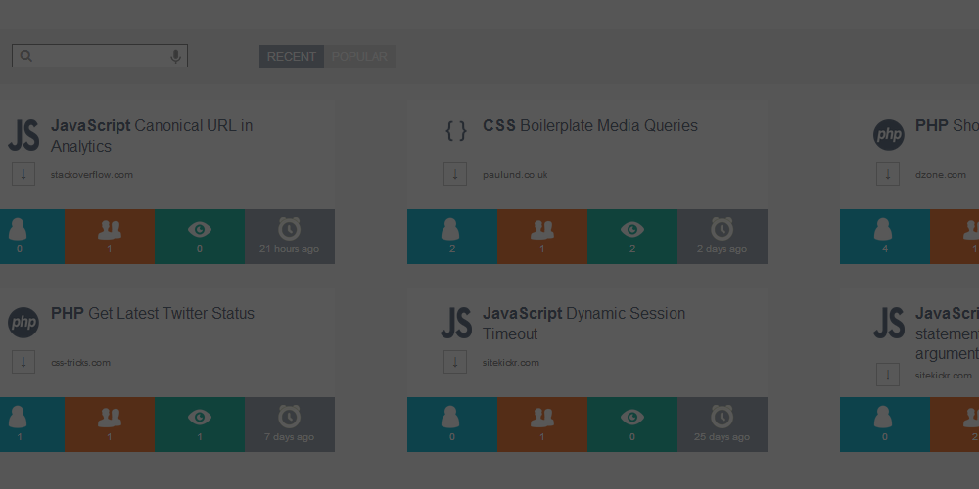This screenshot has width=979, height=489.
Task: Click eye views tile on Canonical URL card
Action: tap(200, 237)
